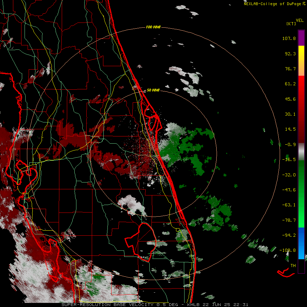Click the gray near-zero segment of color bar

point(301,152)
